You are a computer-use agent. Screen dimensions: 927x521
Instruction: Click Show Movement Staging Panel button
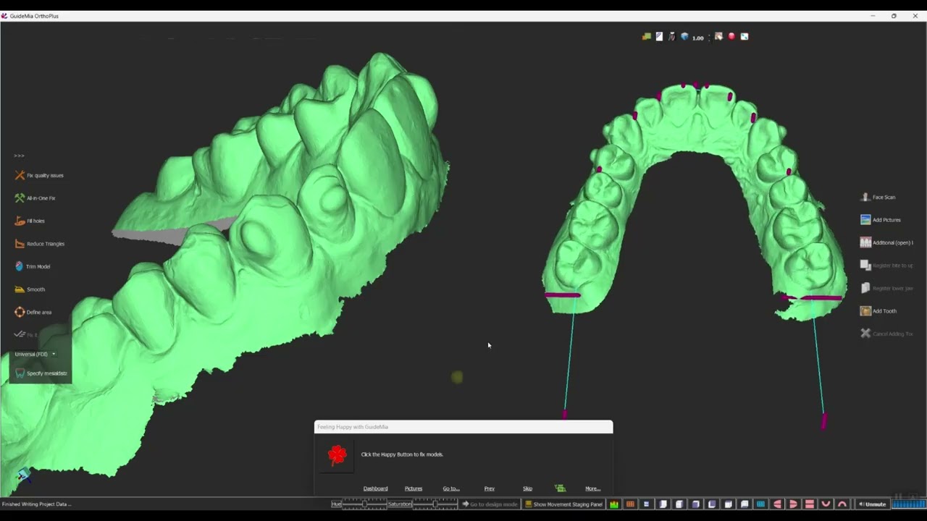coord(563,504)
